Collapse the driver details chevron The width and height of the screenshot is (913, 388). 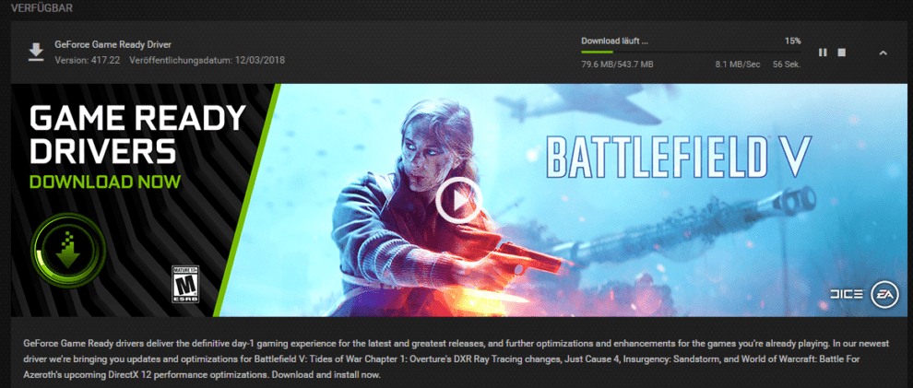883,53
